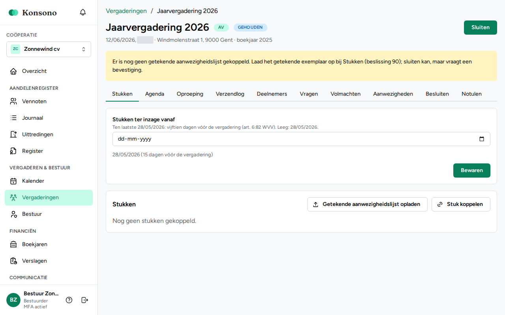
Task: Focus the Stukken ter inzage date field
Action: [x=301, y=139]
